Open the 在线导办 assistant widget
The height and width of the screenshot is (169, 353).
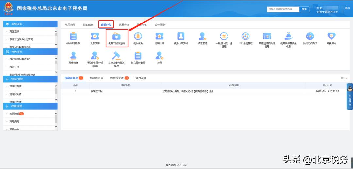coord(350,97)
